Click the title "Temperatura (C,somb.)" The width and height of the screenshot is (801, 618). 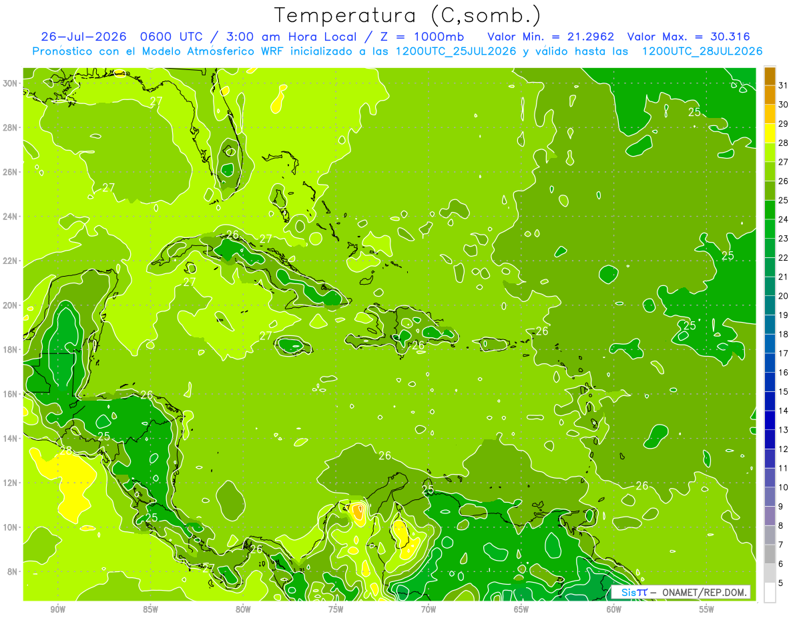tap(408, 15)
